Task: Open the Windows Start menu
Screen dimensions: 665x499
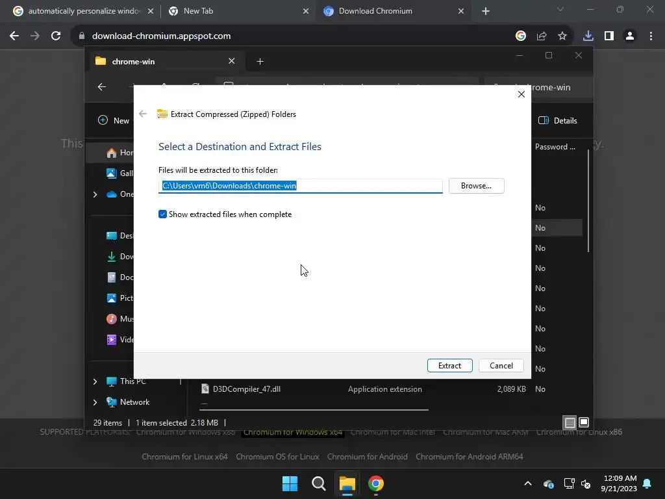Action: (290, 483)
